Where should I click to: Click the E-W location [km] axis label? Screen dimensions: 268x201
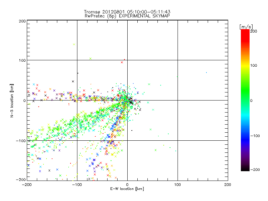pyautogui.click(x=127, y=189)
